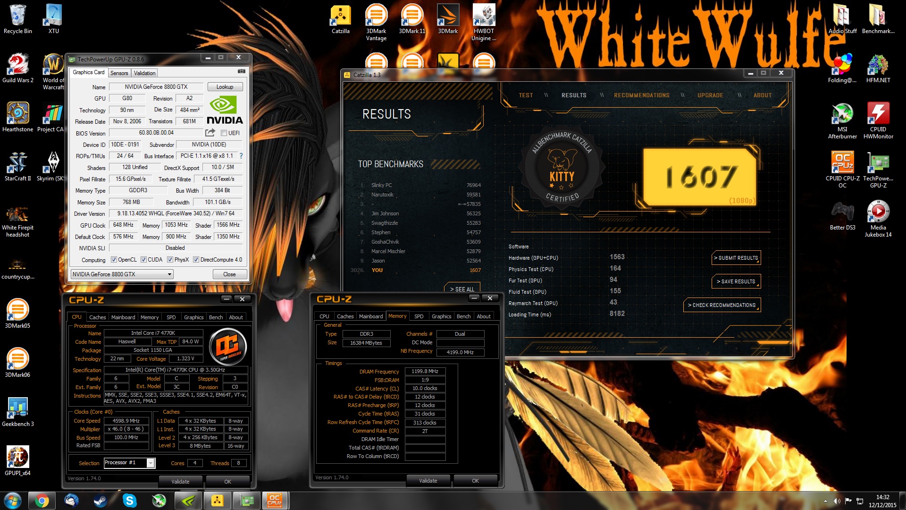906x510 pixels.
Task: Switch to the Validation tab in GPU-Z
Action: [144, 73]
